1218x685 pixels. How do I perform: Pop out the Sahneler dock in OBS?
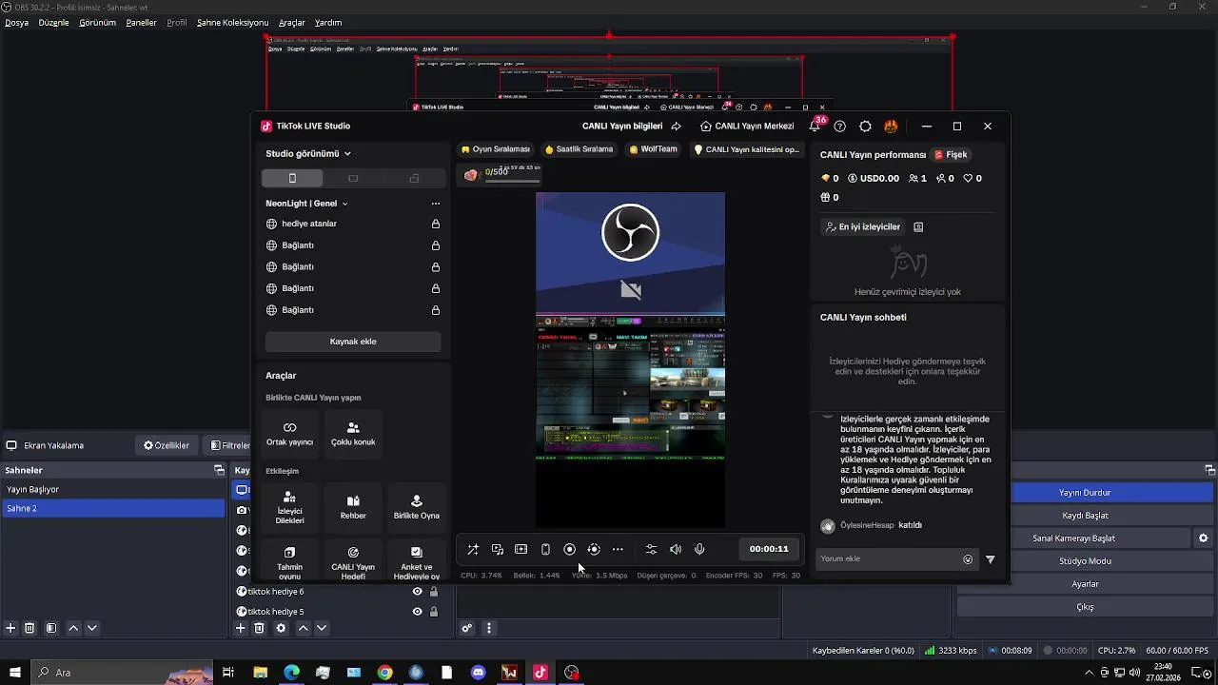tap(219, 470)
